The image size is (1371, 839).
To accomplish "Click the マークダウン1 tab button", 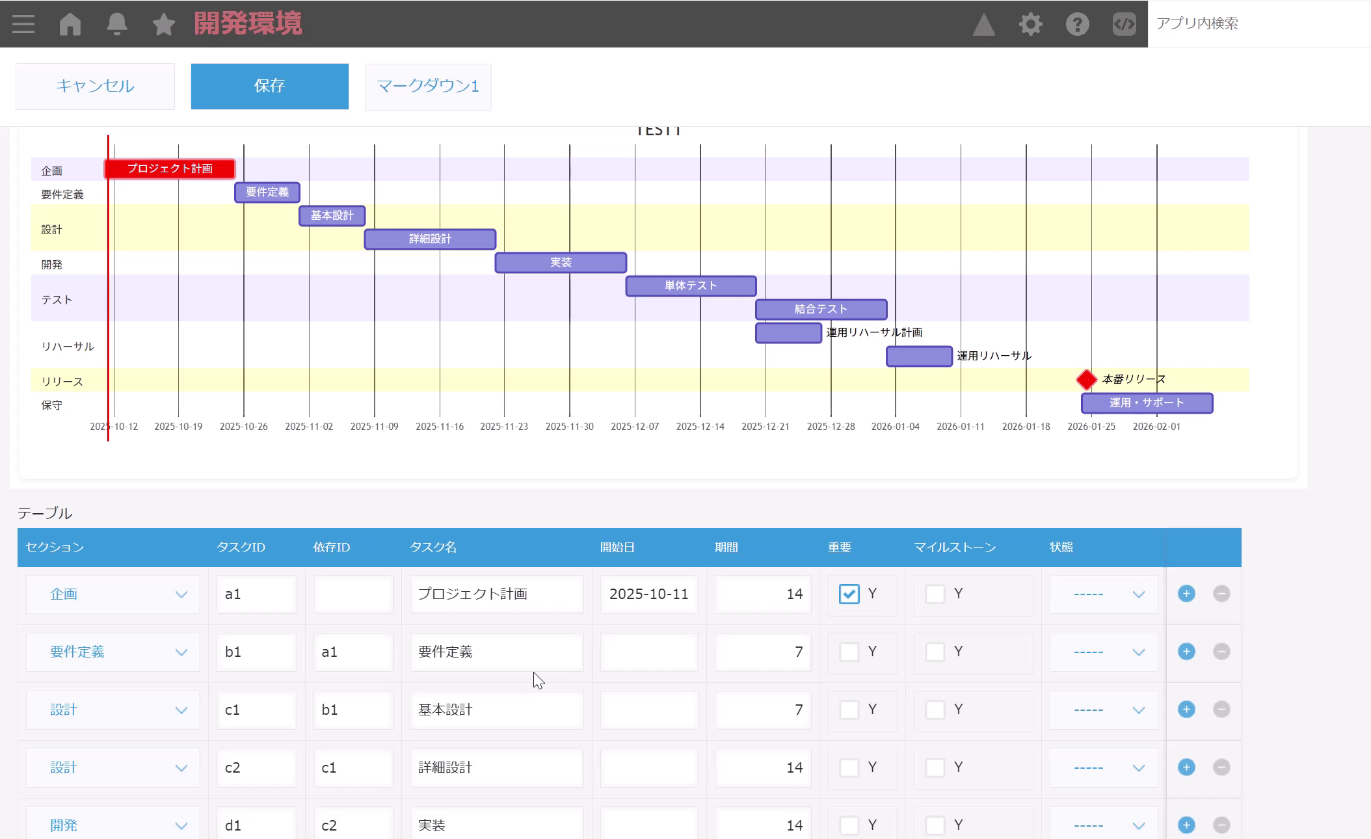I will coord(428,87).
